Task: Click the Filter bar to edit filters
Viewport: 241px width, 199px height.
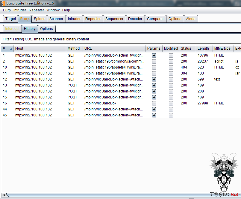Action: pos(121,39)
